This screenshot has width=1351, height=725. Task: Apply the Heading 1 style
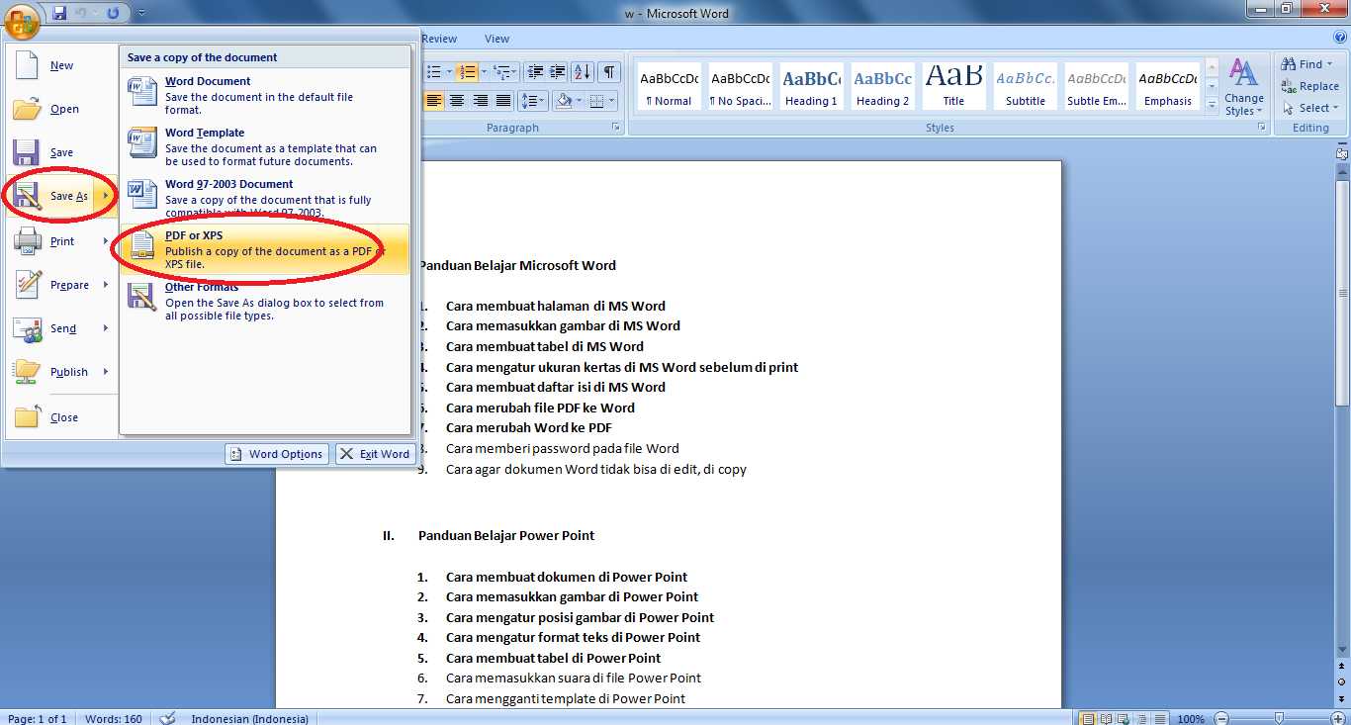[x=811, y=86]
